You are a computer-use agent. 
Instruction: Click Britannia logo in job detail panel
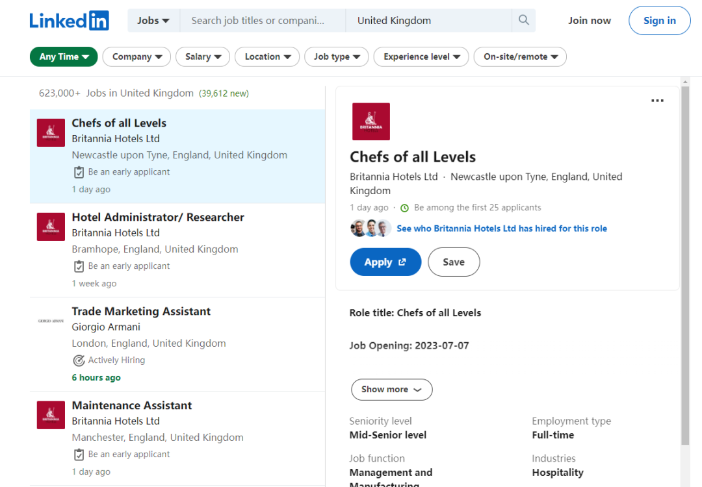point(370,121)
